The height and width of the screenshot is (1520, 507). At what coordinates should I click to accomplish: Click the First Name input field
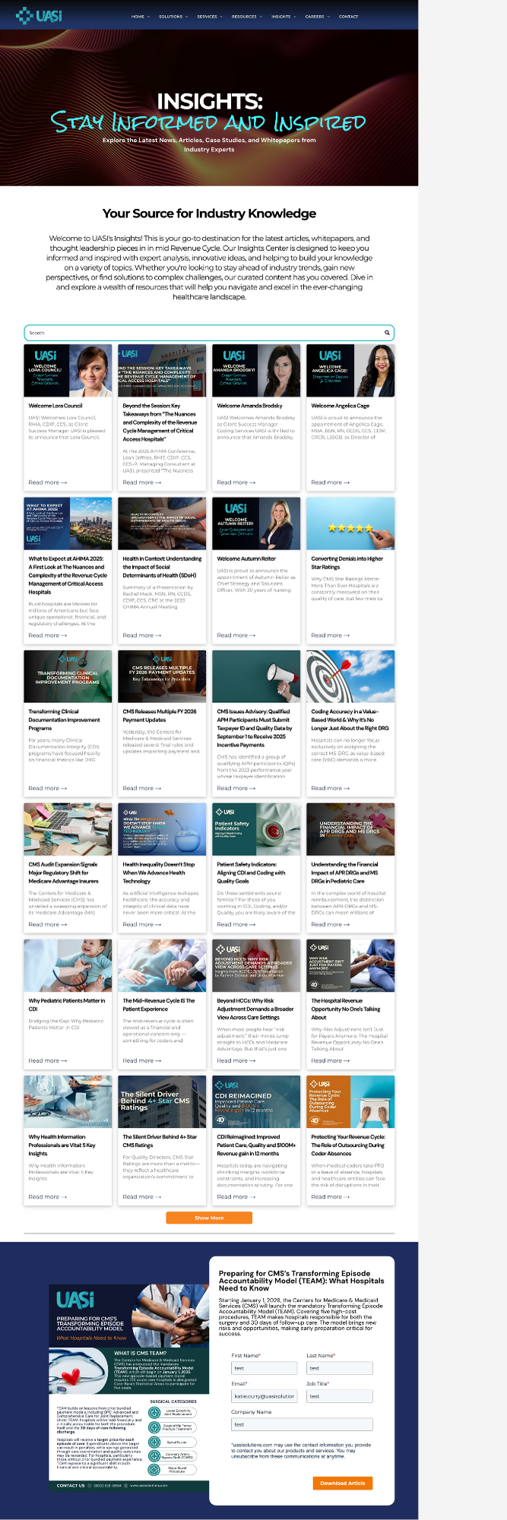[264, 1368]
